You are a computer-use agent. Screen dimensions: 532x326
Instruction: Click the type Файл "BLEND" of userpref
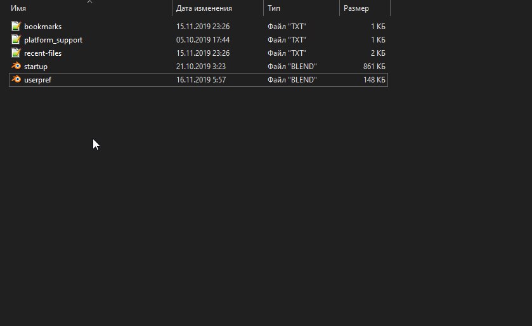point(292,80)
